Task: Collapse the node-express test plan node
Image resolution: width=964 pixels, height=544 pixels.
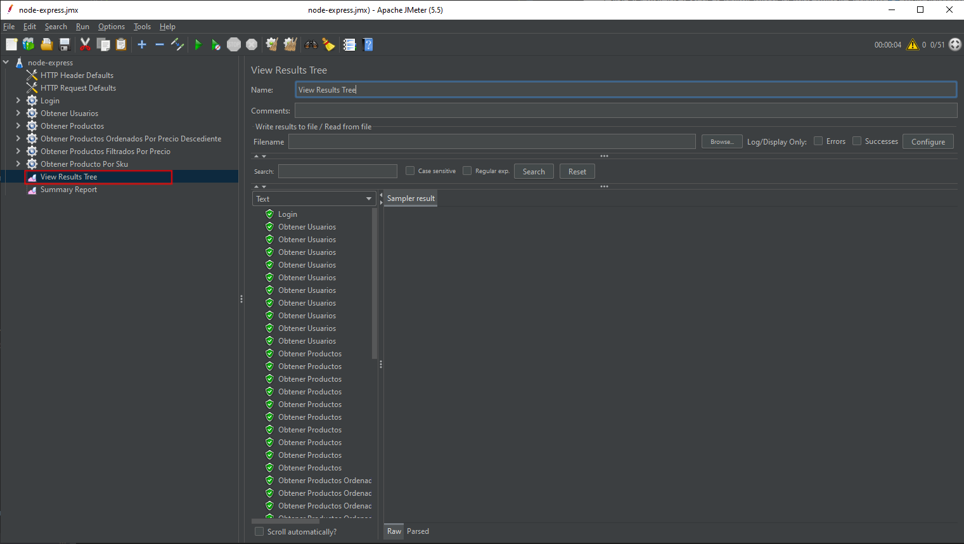Action: click(x=6, y=62)
